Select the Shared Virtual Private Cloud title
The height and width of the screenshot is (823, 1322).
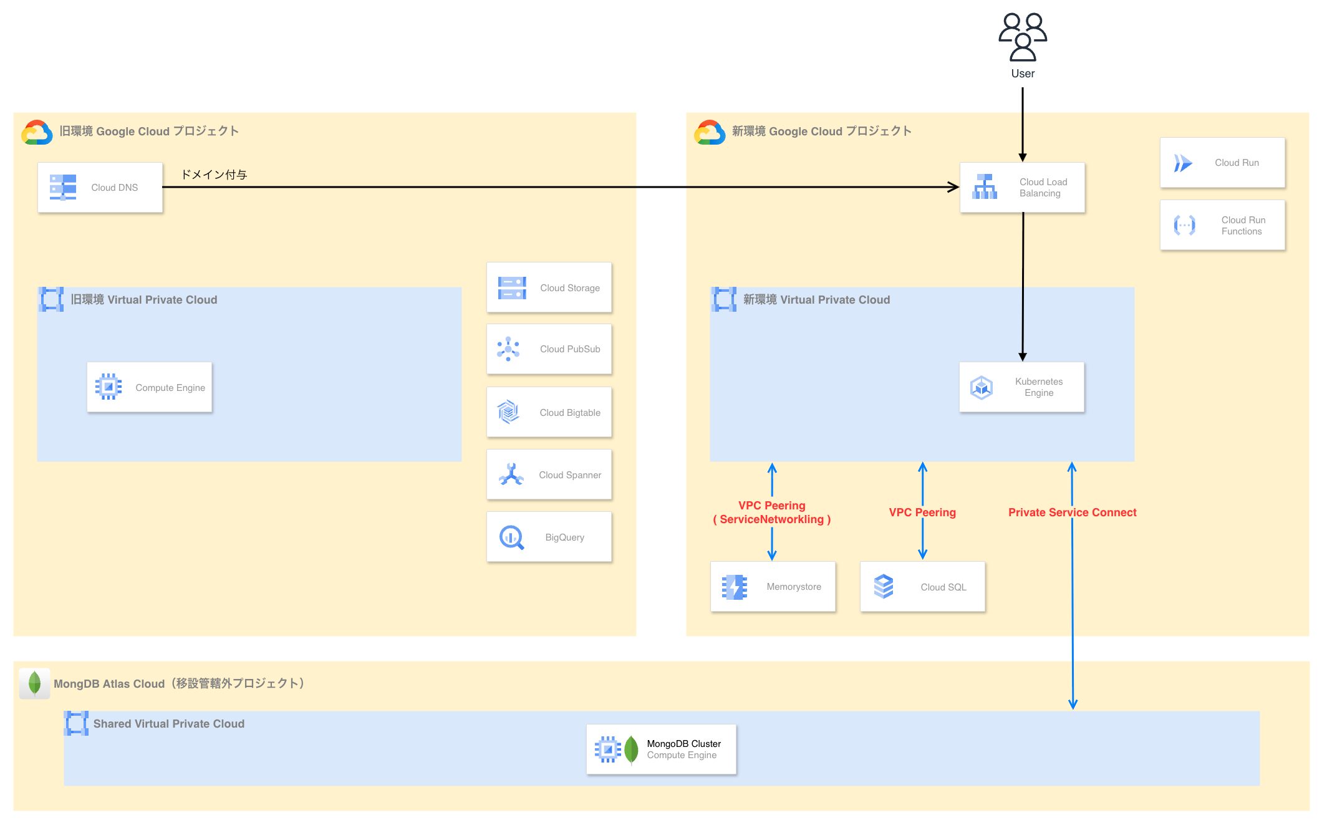[168, 724]
